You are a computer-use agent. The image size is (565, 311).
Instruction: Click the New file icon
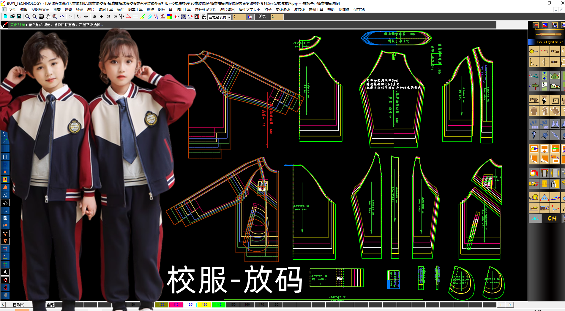(x=5, y=17)
